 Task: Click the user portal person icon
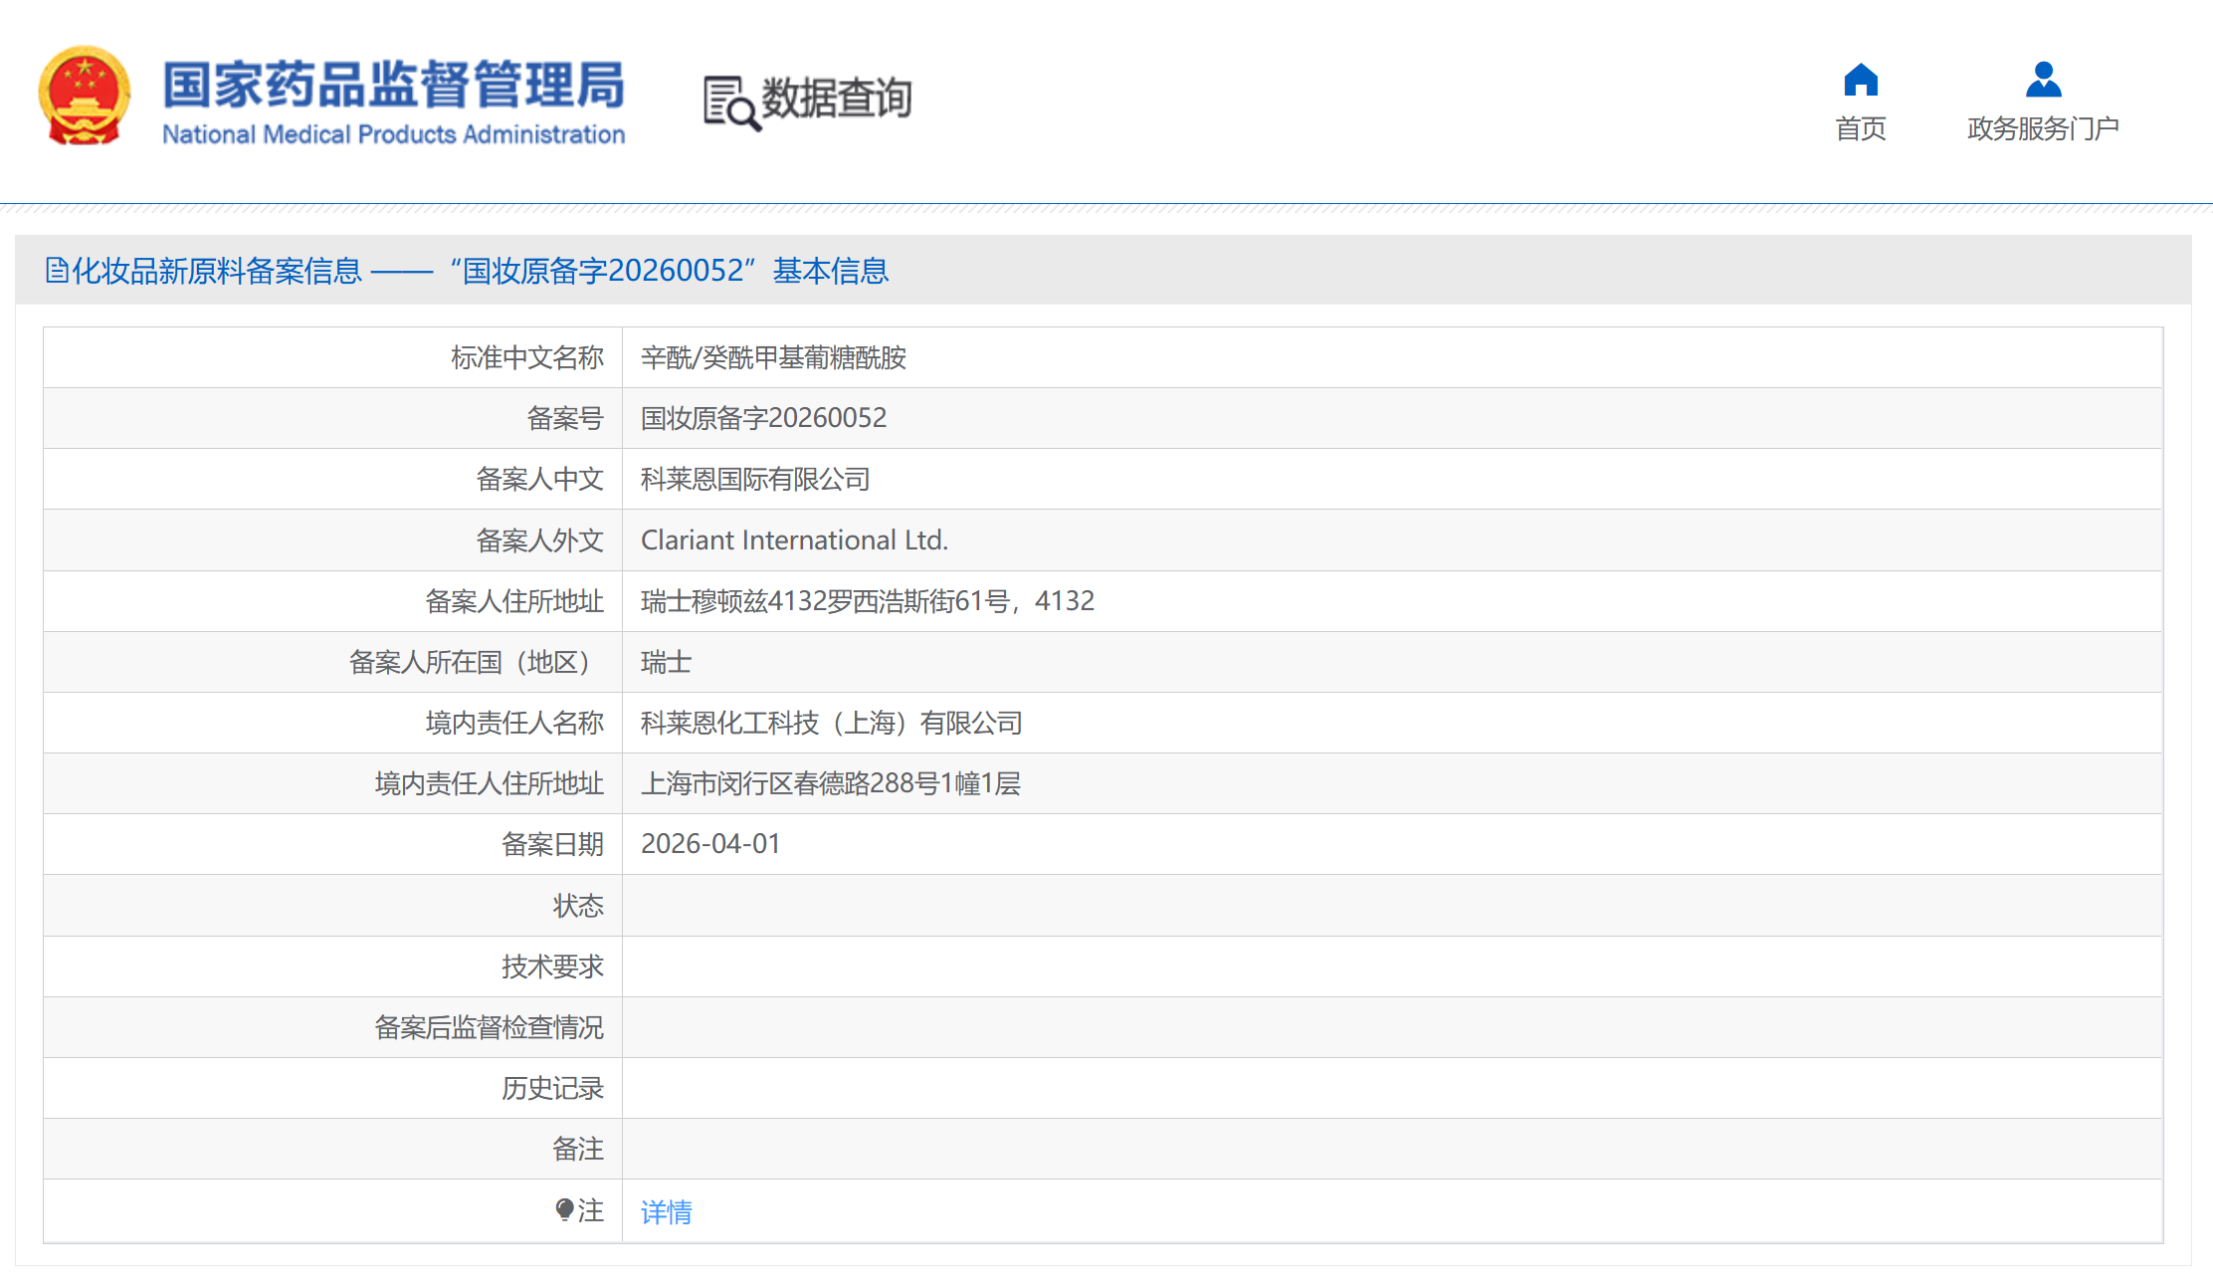pyautogui.click(x=2043, y=80)
